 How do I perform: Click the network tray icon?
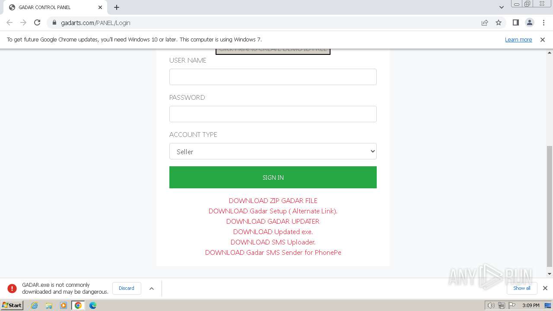(502, 305)
